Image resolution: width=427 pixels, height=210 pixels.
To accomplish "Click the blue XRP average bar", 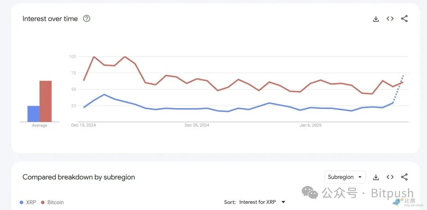I will 34,114.
